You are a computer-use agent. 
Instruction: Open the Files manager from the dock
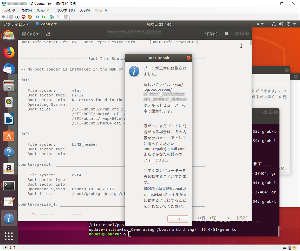tap(9, 86)
